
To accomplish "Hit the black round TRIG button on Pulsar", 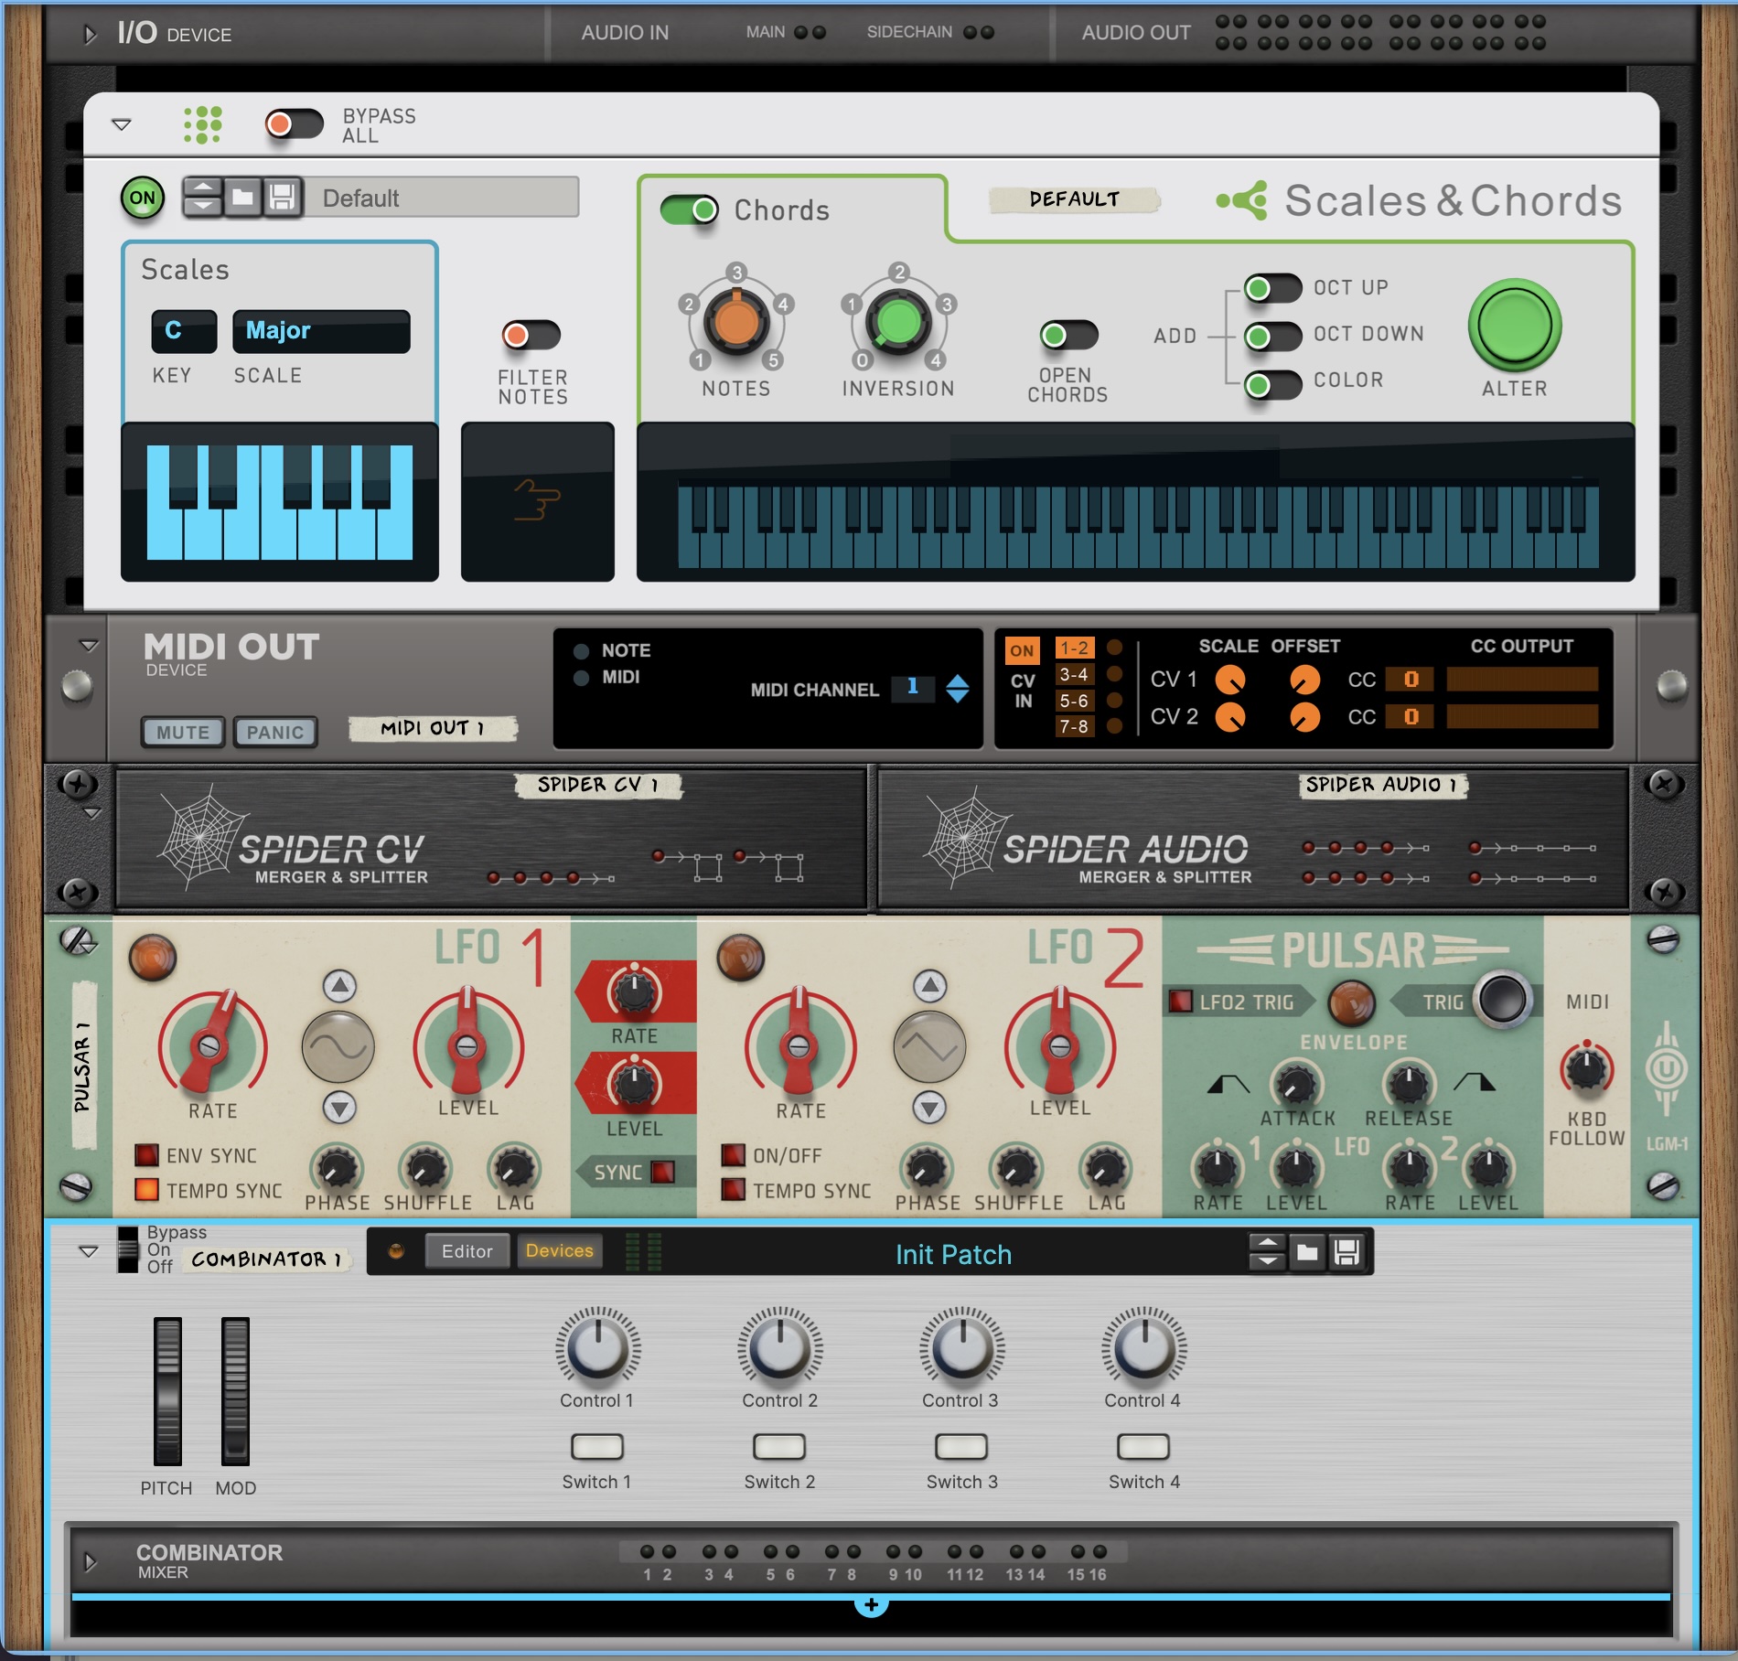I will pos(1503,999).
